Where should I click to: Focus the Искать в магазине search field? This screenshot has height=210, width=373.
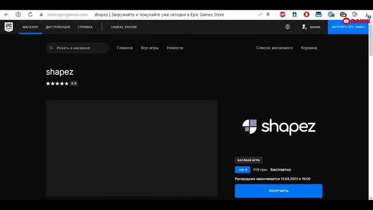(x=78, y=48)
